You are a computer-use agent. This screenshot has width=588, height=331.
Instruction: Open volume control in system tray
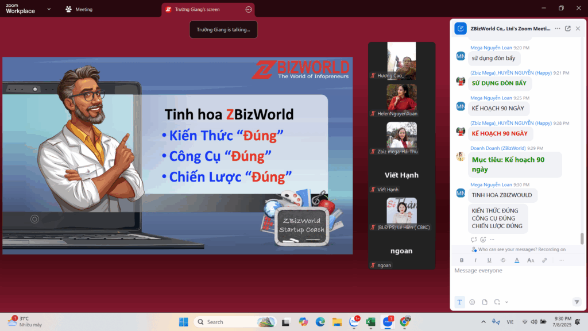tap(533, 322)
